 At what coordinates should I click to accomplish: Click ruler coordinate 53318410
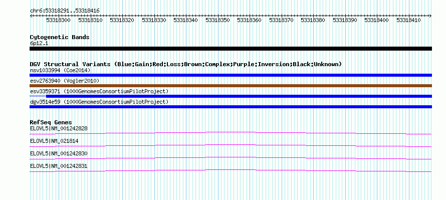click(x=409, y=21)
